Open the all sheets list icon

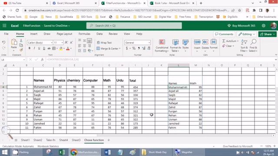point(16,140)
